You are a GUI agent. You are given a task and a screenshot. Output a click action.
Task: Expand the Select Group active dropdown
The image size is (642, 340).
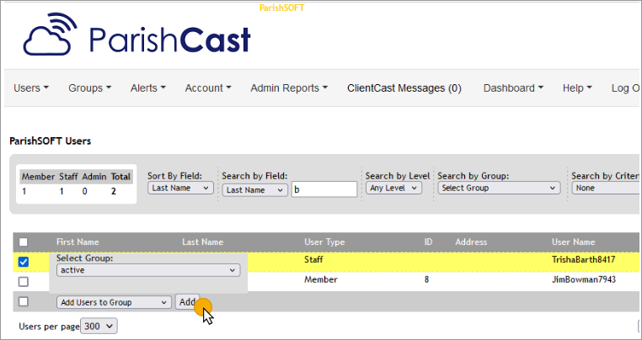click(x=148, y=270)
